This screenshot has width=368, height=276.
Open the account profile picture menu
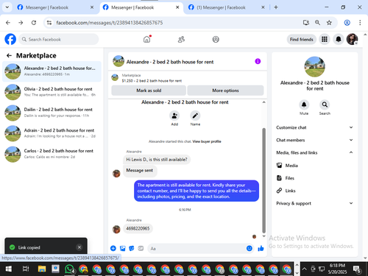[352, 39]
